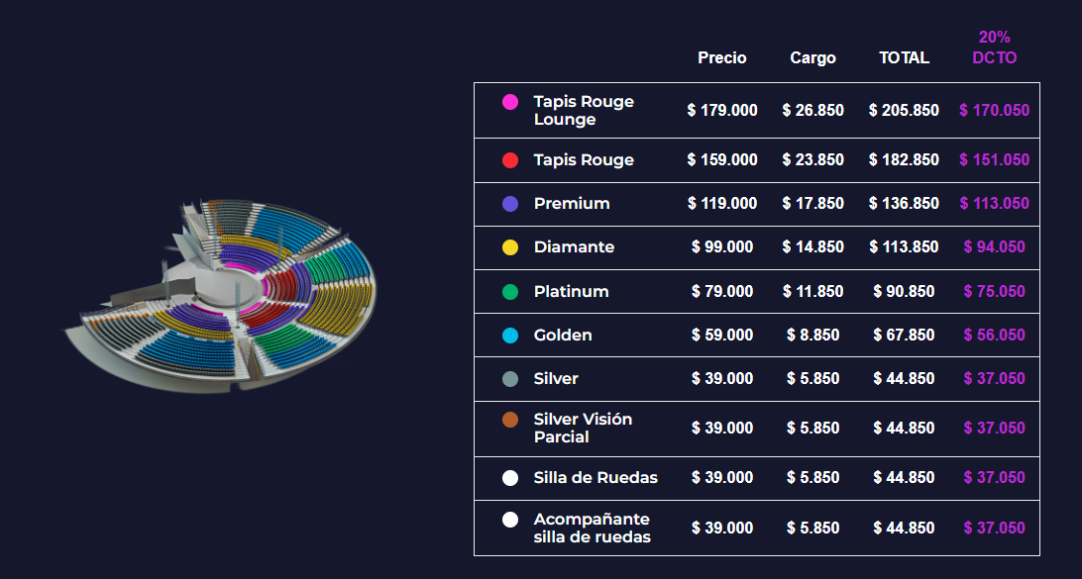Screen dimensions: 1082x579
Task: Click the Platinum total price $ 90.850
Action: tap(904, 292)
